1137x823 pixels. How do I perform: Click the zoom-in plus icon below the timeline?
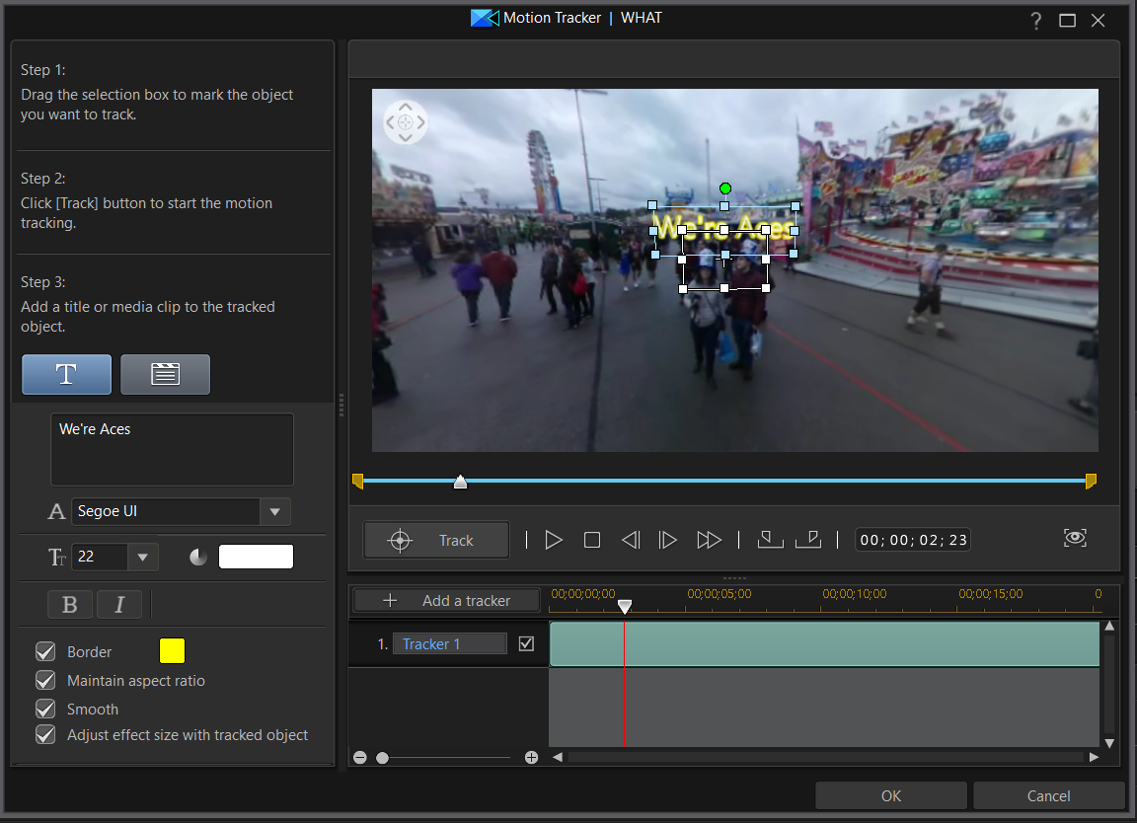pos(531,757)
